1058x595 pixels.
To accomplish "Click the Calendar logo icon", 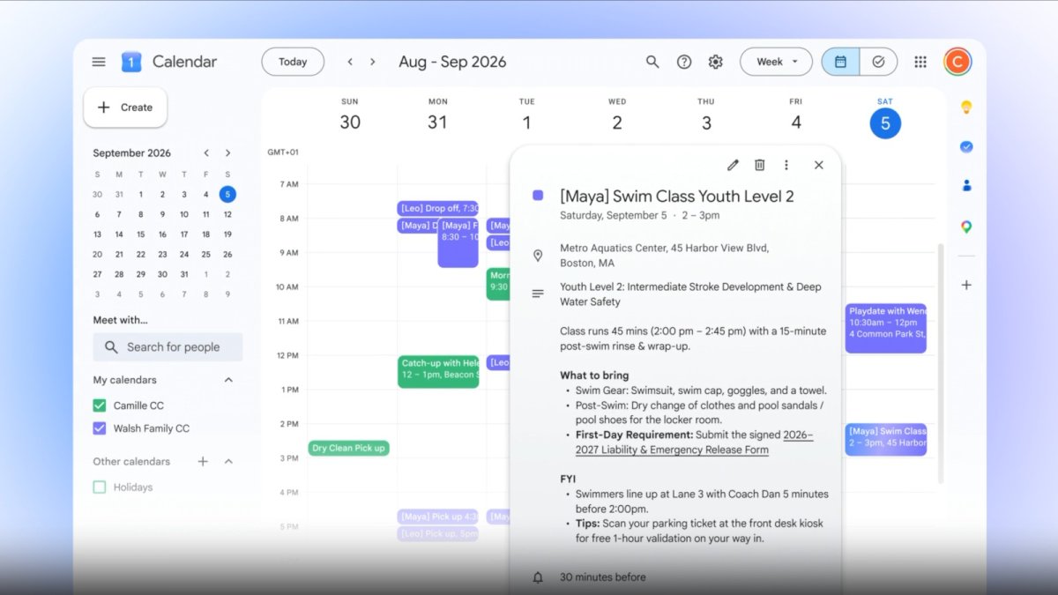I will click(131, 62).
